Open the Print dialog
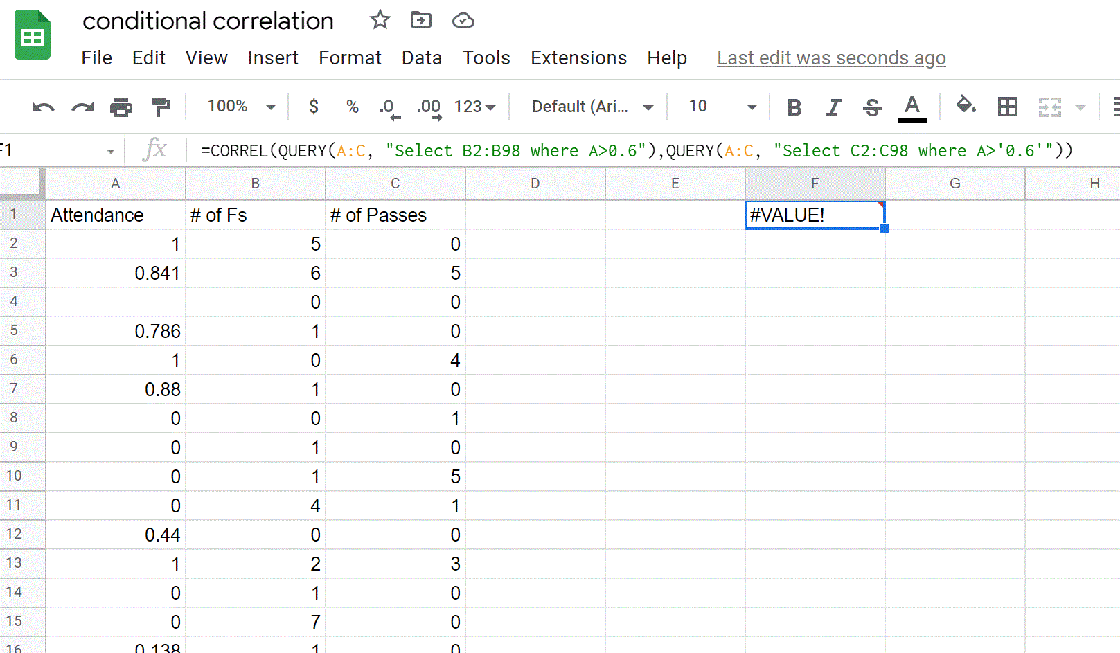The image size is (1120, 653). [121, 107]
